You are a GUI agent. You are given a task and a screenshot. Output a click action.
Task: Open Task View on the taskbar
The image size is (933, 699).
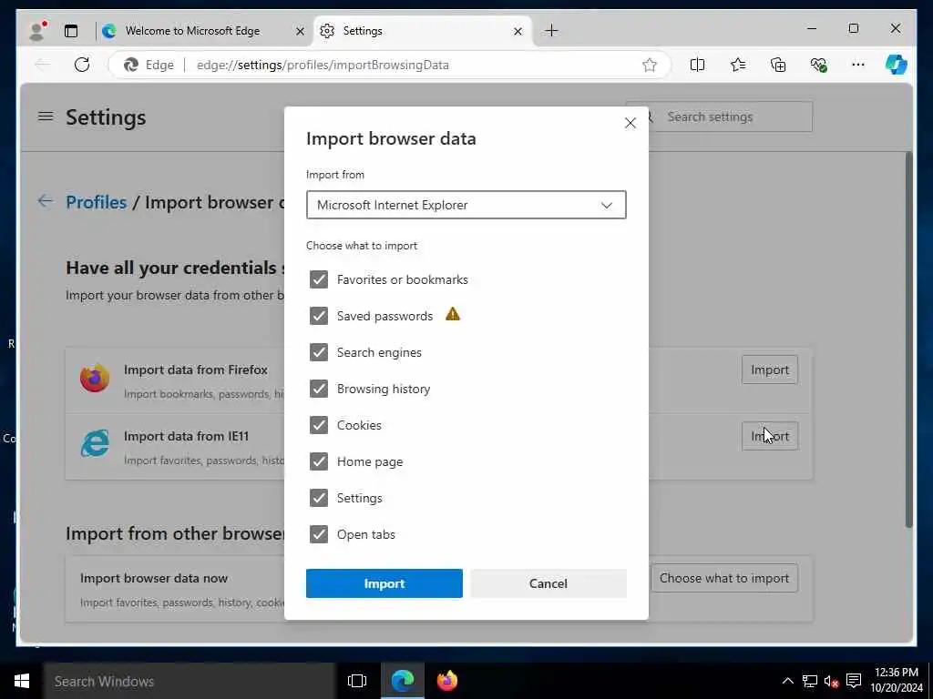click(357, 681)
